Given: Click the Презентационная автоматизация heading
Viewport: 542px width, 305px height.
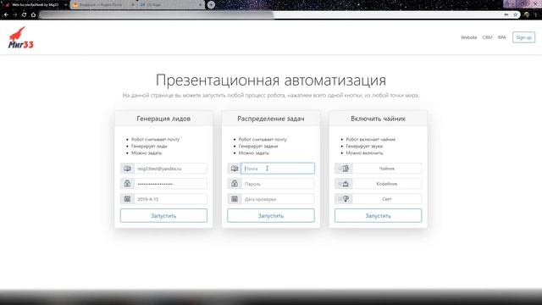Looking at the screenshot, I should [x=271, y=80].
